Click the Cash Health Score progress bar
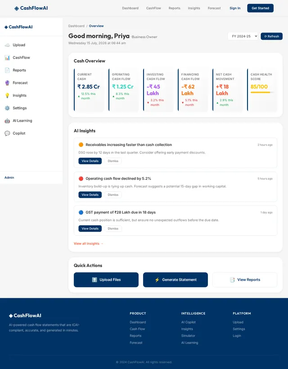The image size is (288, 369). point(262,92)
